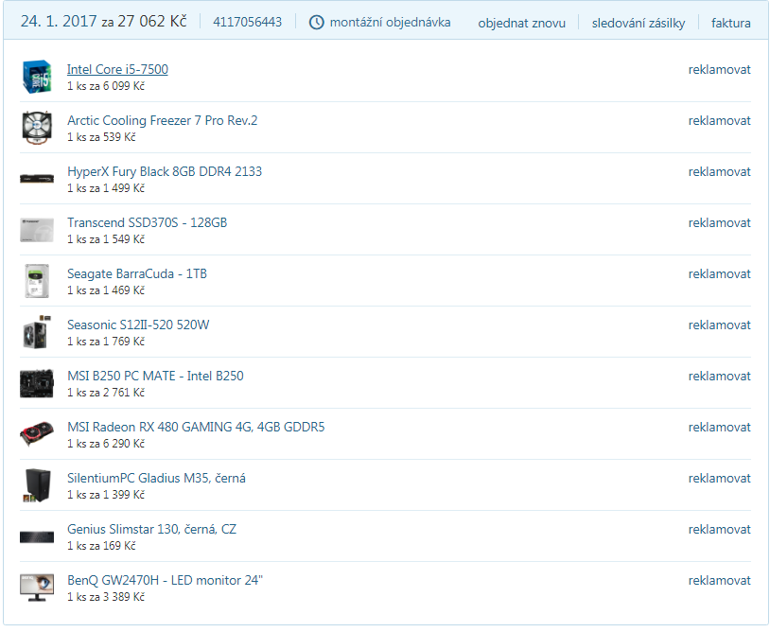Select order number 4117056443
Image resolution: width=770 pixels, height=632 pixels.
(248, 22)
